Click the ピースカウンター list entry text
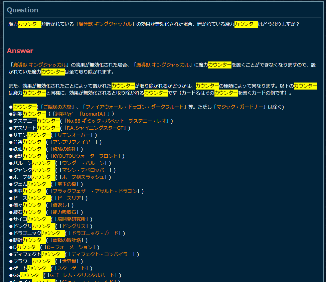Viewport: 326px width, 282px height. (x=32, y=198)
